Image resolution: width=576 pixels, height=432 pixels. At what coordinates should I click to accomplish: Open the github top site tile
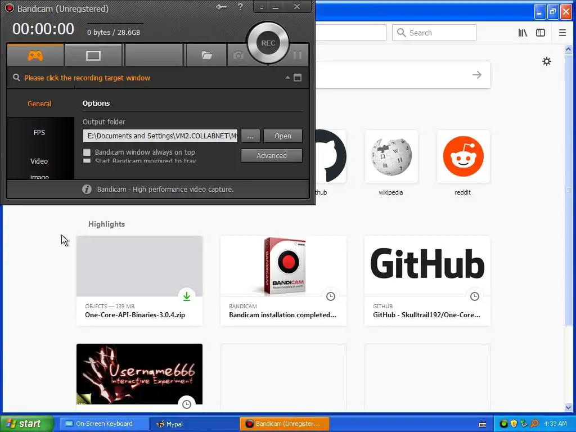(x=331, y=156)
